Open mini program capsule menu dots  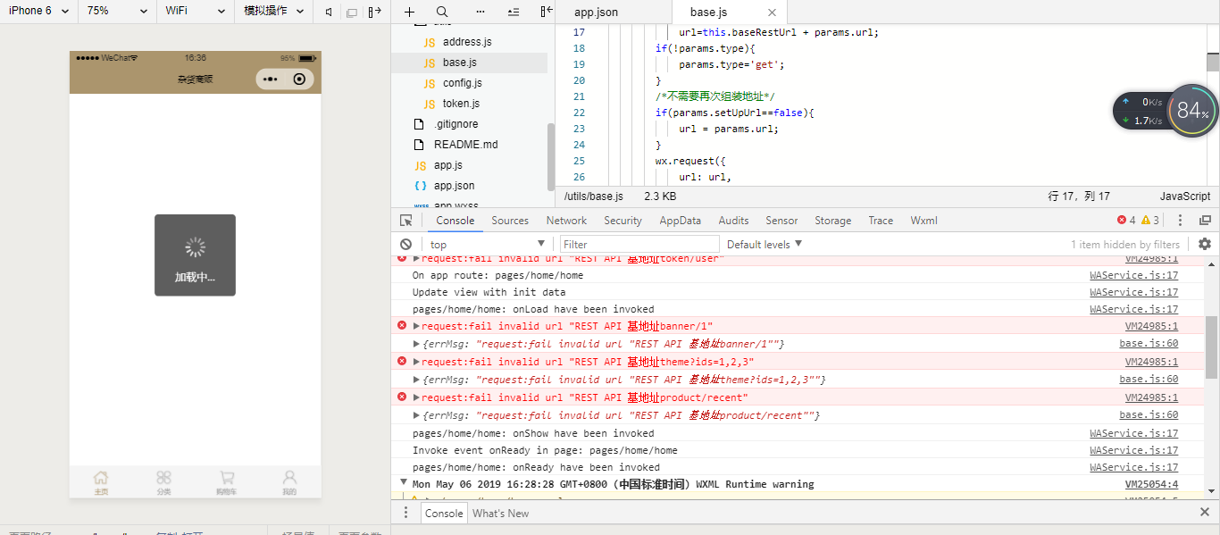(271, 79)
